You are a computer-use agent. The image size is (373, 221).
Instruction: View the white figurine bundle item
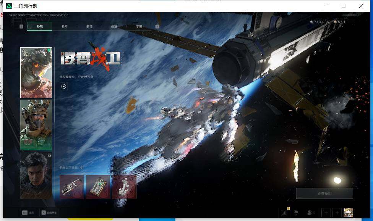[x=124, y=187]
